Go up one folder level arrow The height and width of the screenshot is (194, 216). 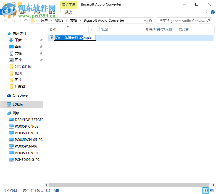coord(26,21)
